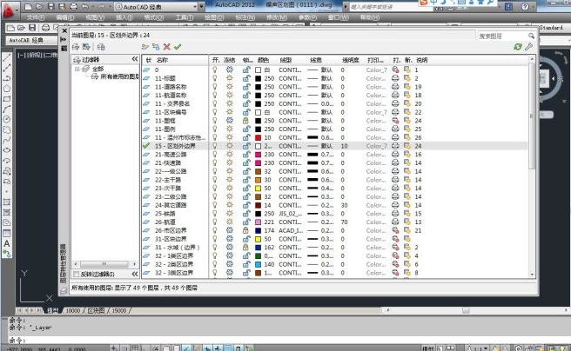Open the New Property Filter icon
Screen dimensions: 571x351
pyautogui.click(x=76, y=47)
